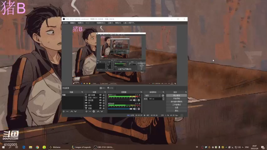Move the source down in the Sources panel
This screenshot has width=267, height=150.
tap(102, 111)
